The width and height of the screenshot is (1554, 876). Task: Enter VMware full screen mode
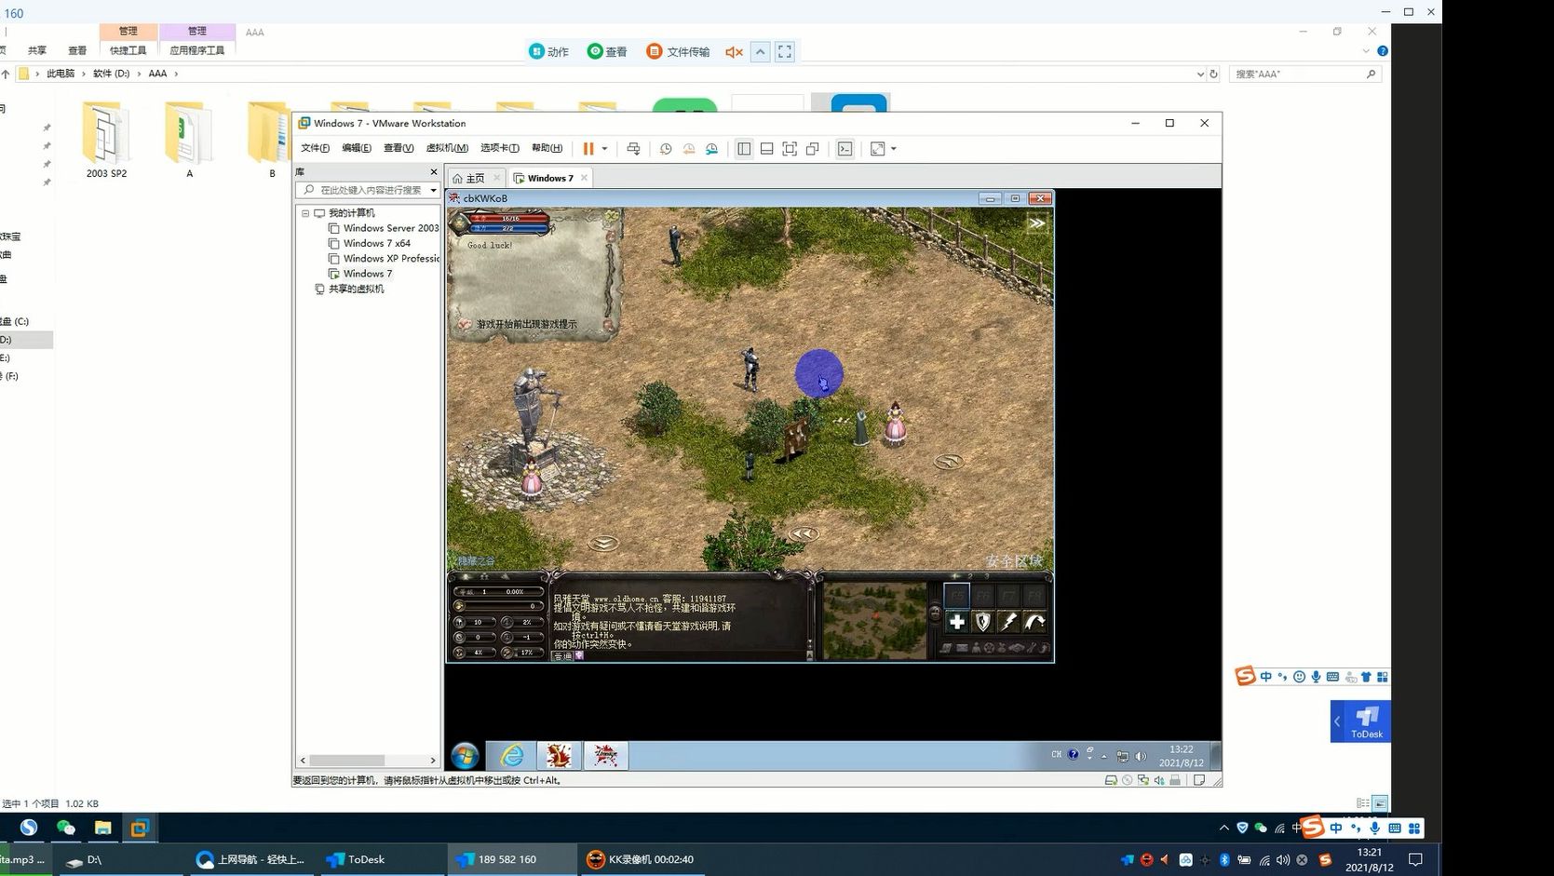[x=790, y=149]
